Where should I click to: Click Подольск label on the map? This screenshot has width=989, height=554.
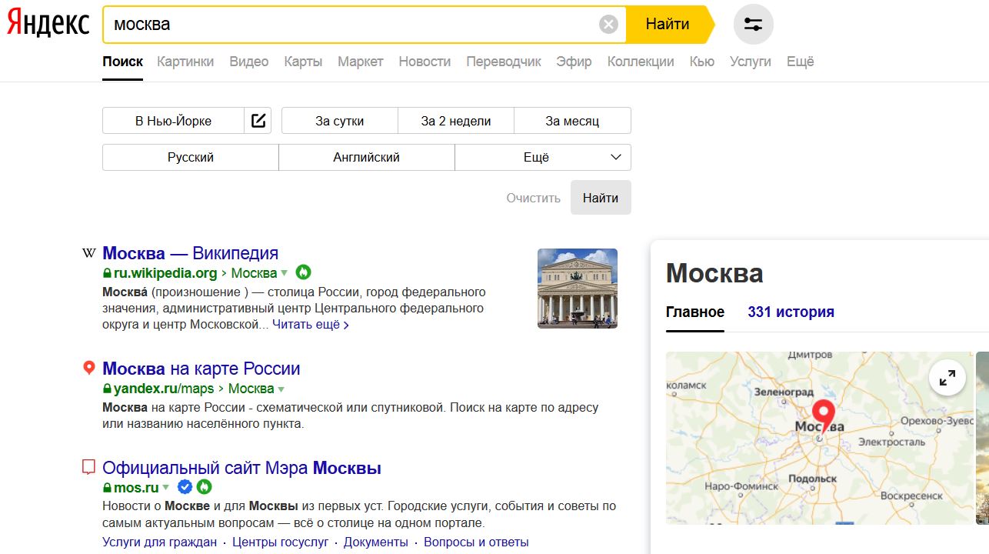tap(811, 479)
